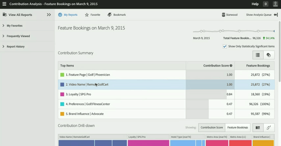Viewport: 281px width, 146px height.
Task: Open the Help menu
Action: 255,4
